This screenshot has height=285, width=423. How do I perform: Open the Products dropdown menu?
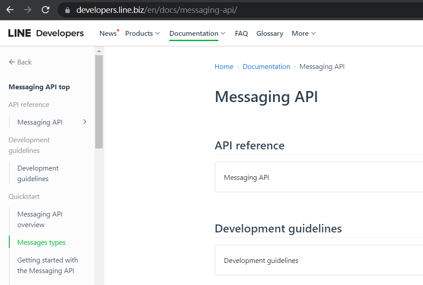[x=142, y=34]
